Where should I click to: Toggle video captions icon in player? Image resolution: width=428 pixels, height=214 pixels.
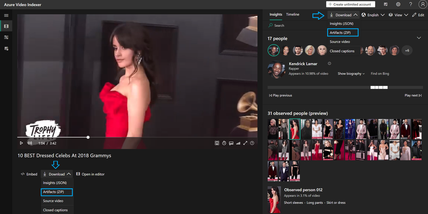[x=231, y=143]
